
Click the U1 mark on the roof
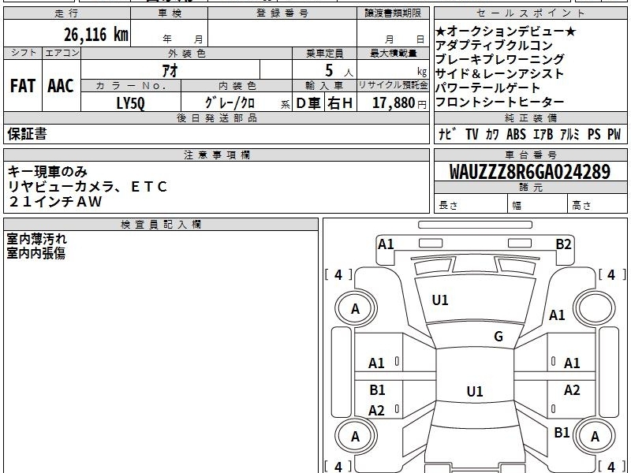pos(475,391)
